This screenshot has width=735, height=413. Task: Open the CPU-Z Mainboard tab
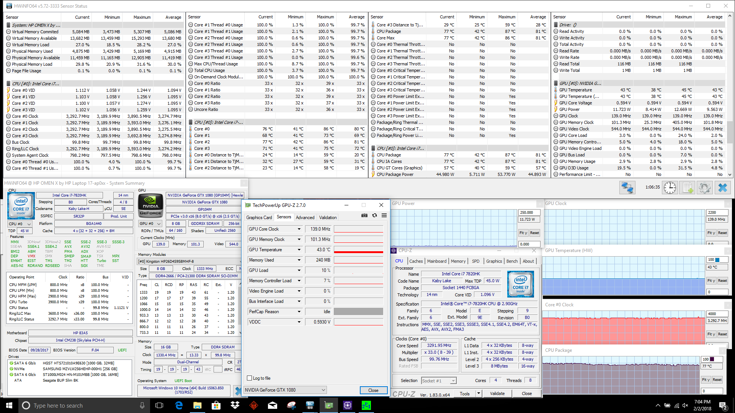[x=436, y=261]
